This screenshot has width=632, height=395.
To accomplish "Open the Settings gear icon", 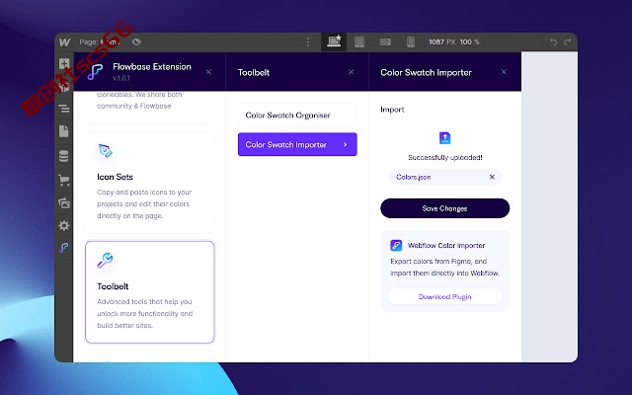I will 63,226.
